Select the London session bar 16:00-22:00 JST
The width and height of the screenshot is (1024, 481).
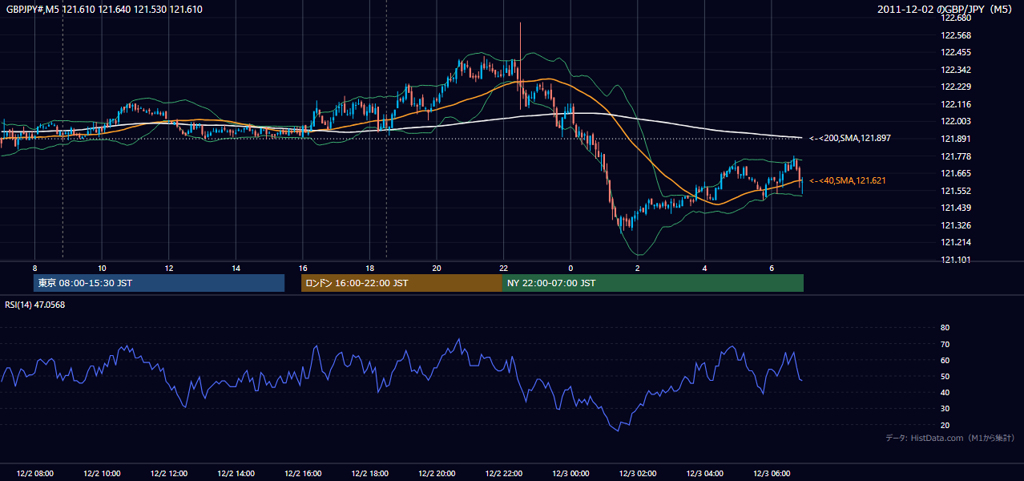[x=401, y=283]
